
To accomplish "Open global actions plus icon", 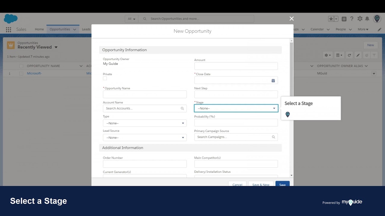I will pyautogui.click(x=344, y=19).
